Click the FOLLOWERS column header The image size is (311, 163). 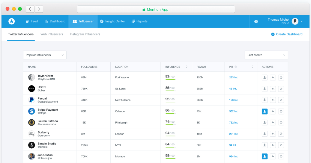pyautogui.click(x=89, y=67)
